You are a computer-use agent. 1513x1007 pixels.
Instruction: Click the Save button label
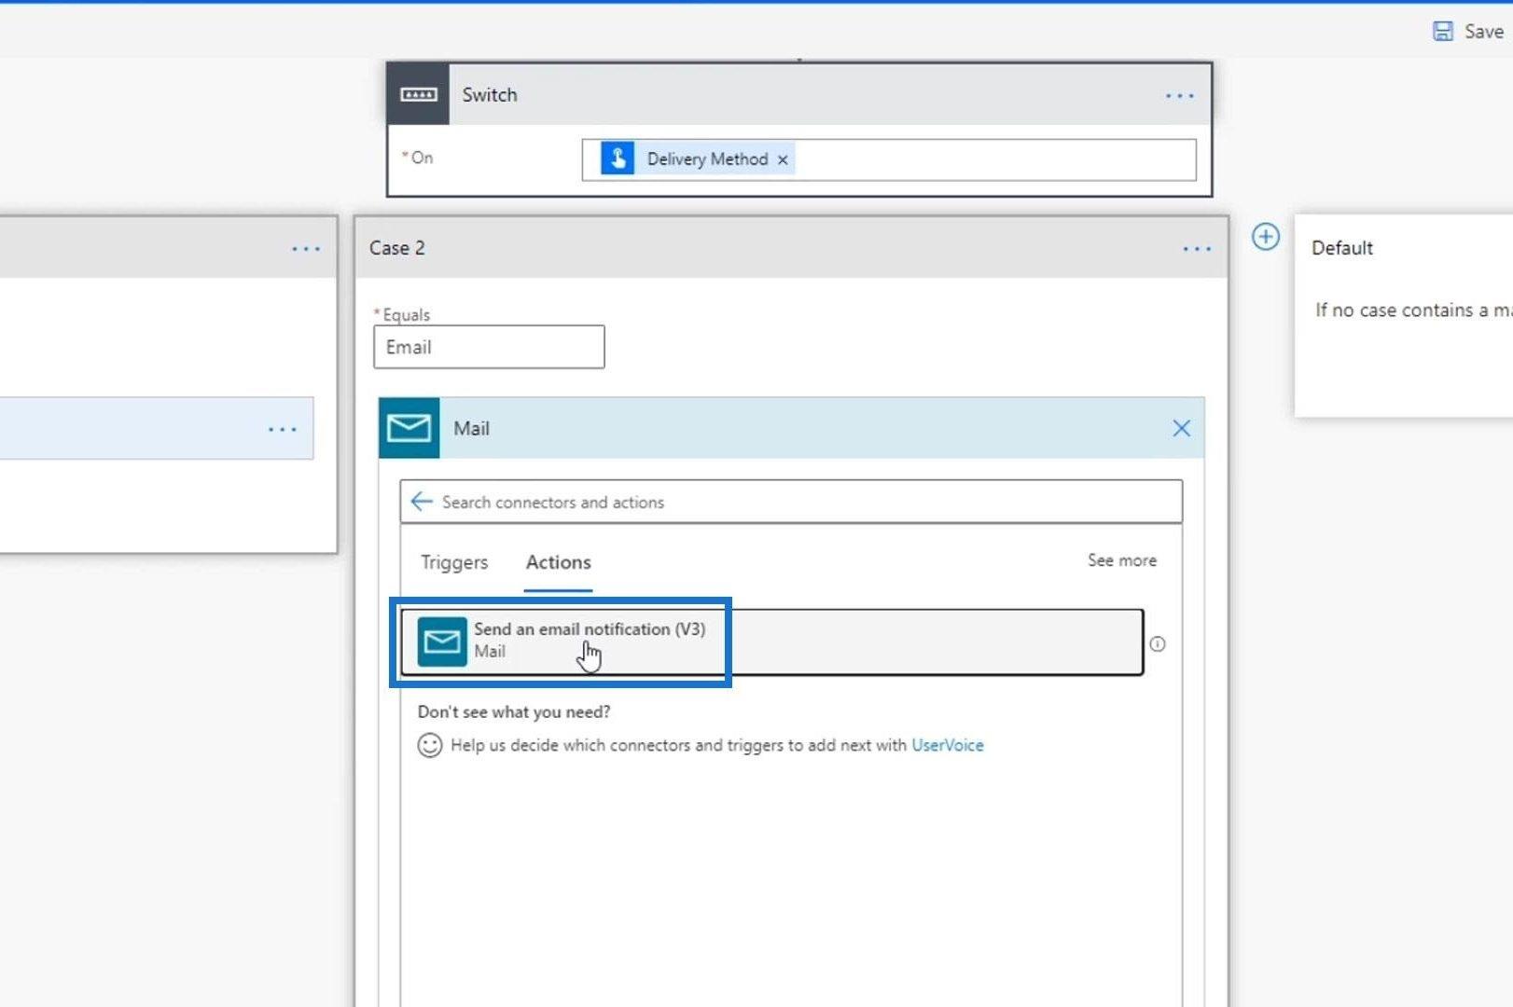pos(1484,32)
